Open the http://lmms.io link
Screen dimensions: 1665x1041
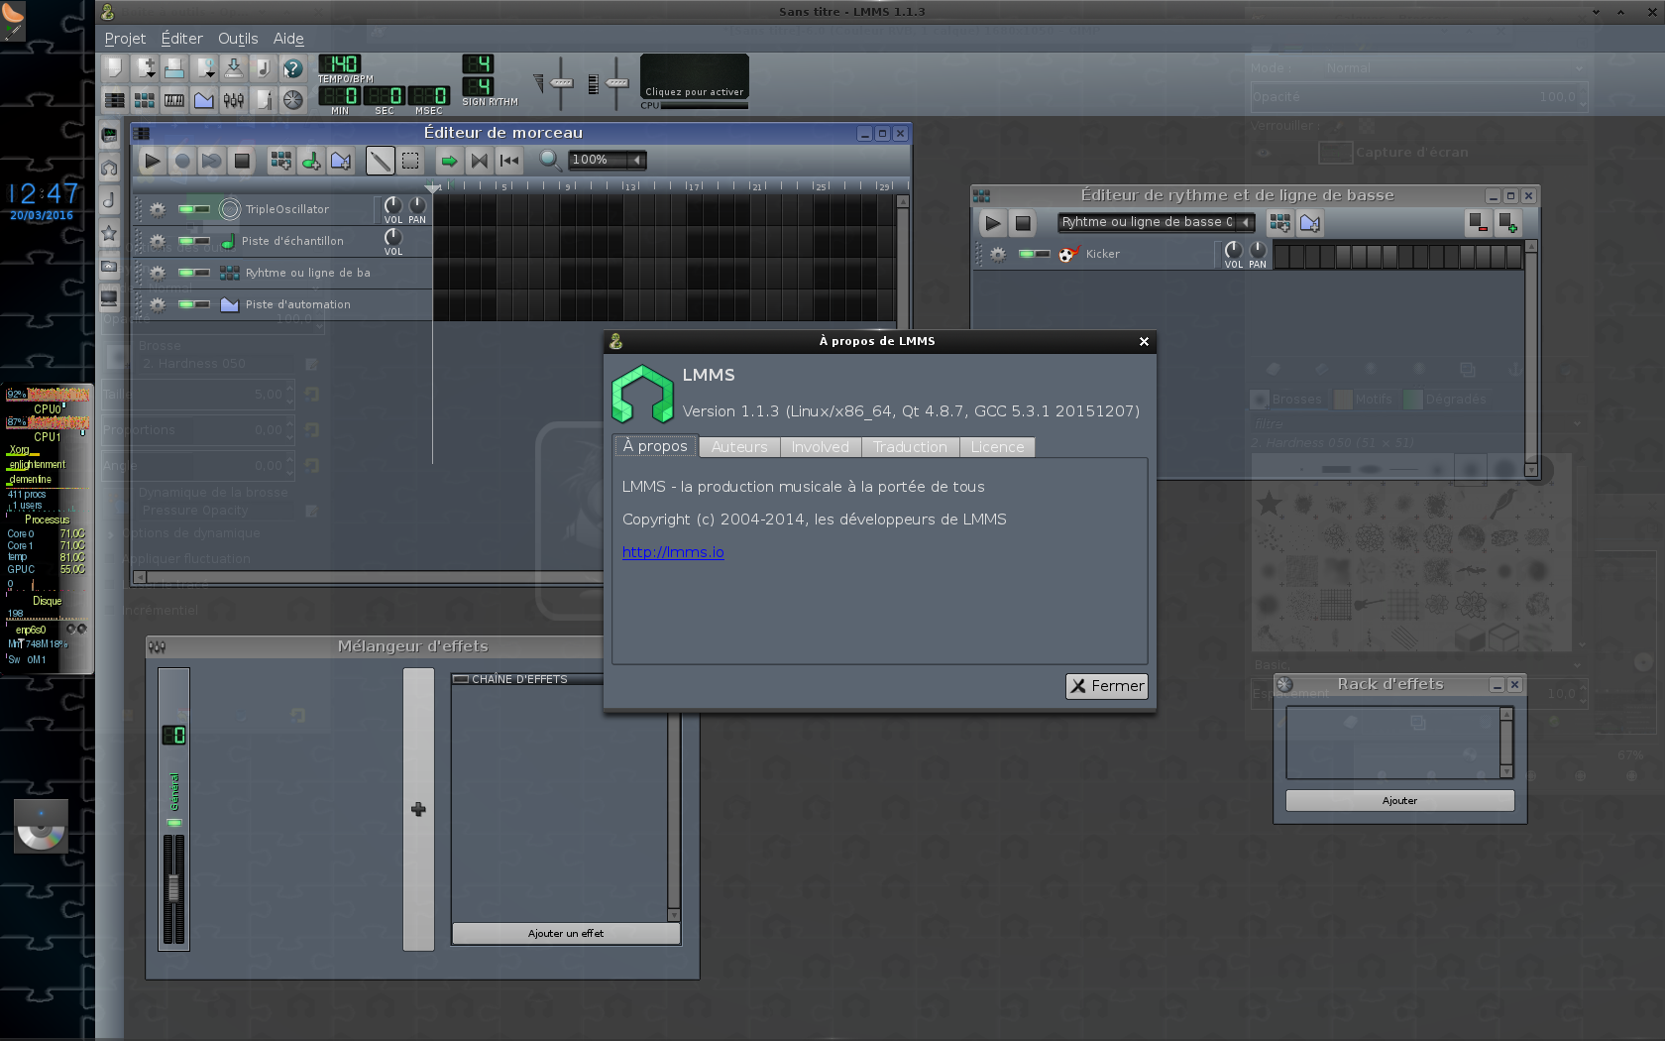click(x=673, y=552)
